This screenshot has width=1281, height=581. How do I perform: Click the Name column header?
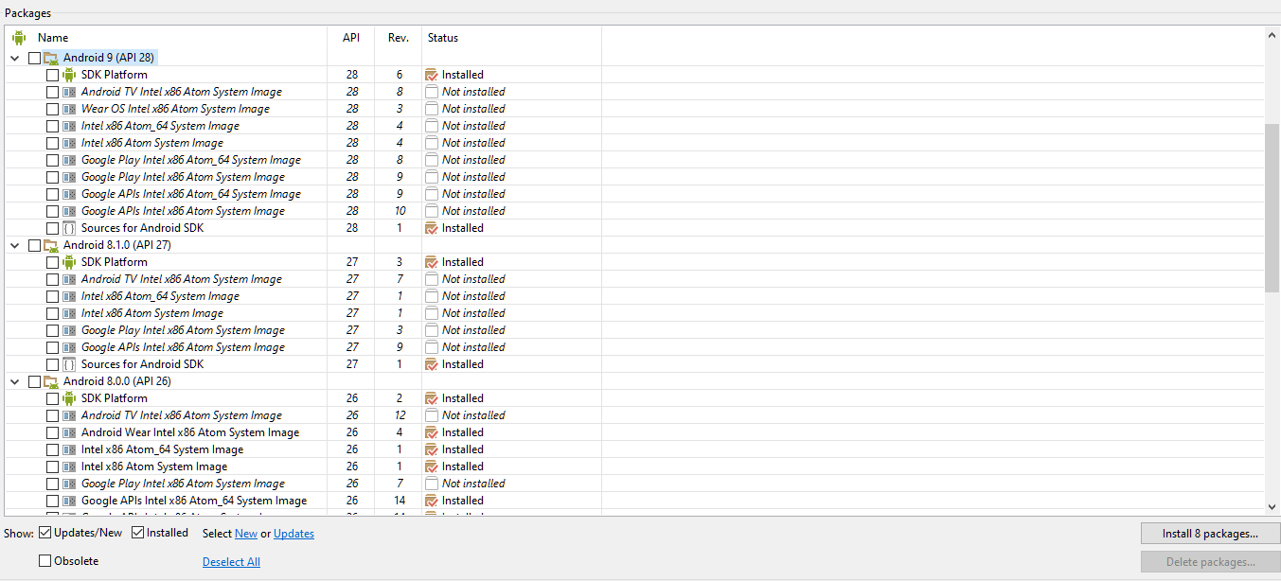(x=53, y=38)
